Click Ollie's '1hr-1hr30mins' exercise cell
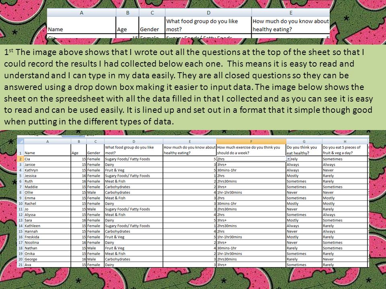 click(251, 192)
